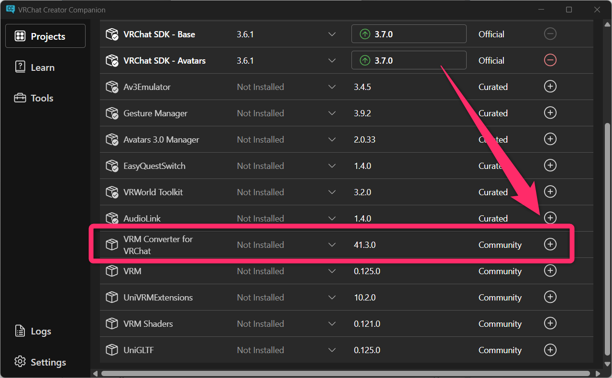Screen dimensions: 612x378
Task: Click Community label in VRM Shaders row
Action: [x=500, y=324]
